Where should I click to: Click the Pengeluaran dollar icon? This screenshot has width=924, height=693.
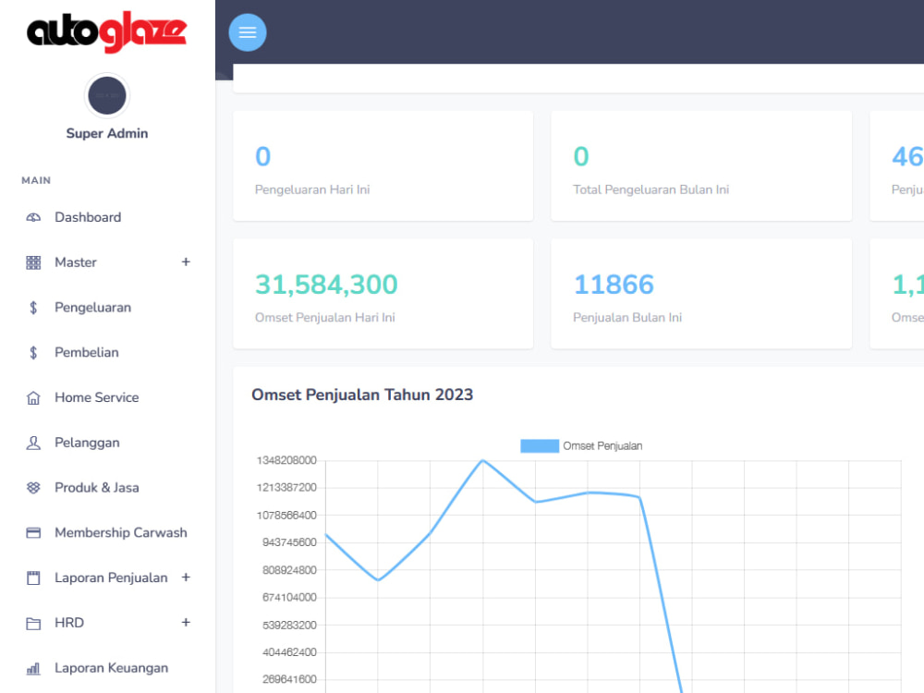[x=33, y=308]
